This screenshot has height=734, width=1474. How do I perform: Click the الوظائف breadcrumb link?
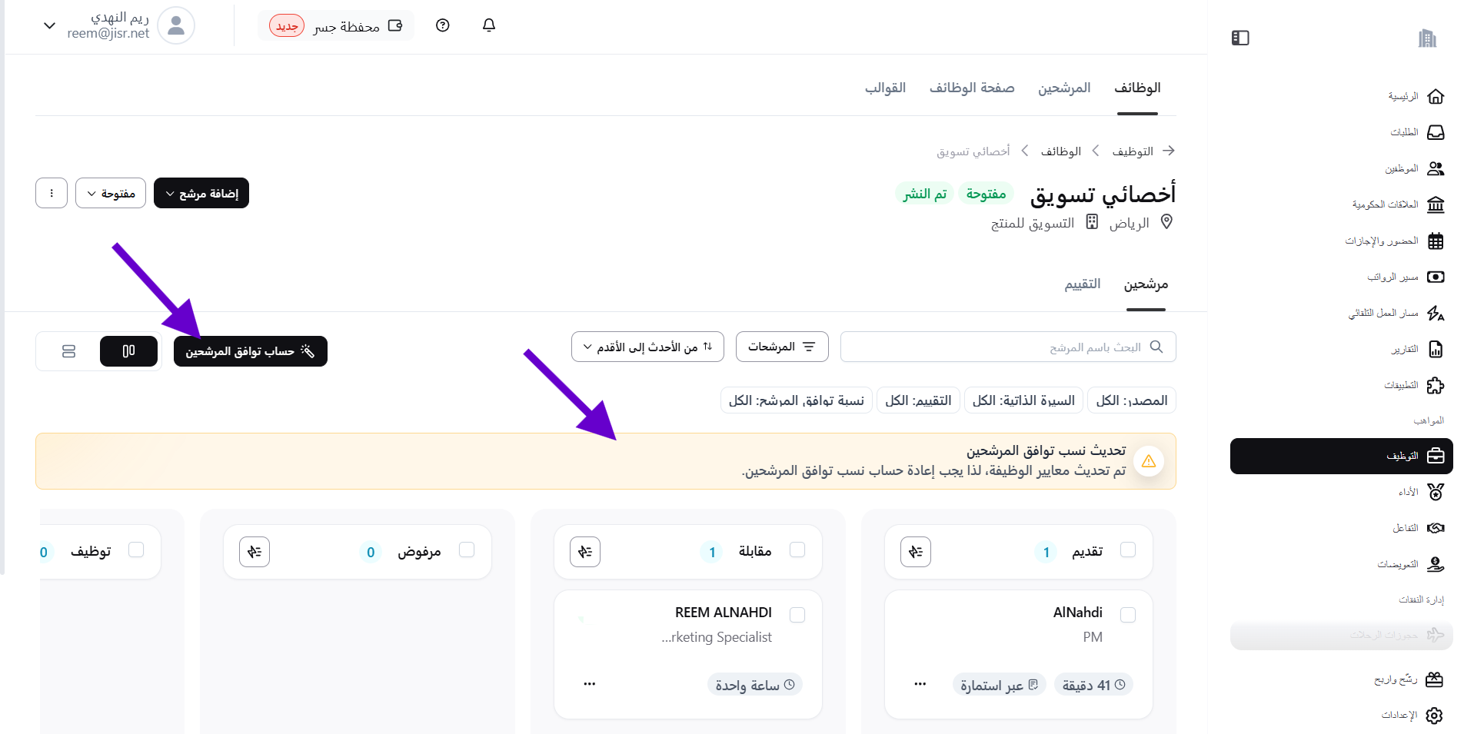(1060, 151)
